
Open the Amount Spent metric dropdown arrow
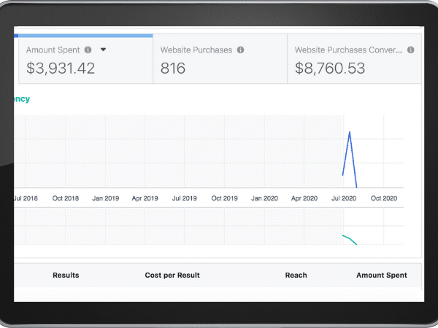click(x=103, y=50)
